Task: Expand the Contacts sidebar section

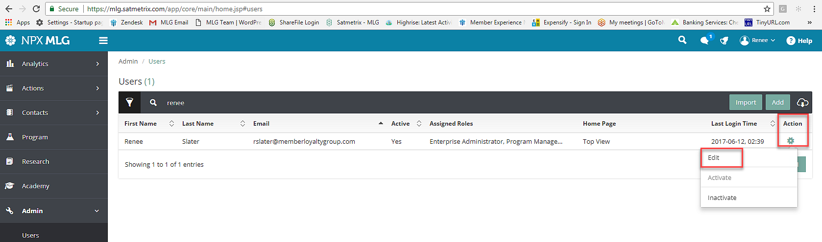Action: [x=53, y=112]
